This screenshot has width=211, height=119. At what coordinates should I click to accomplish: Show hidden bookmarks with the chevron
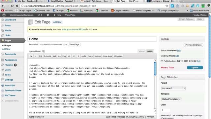[187, 10]
